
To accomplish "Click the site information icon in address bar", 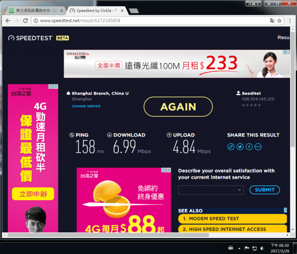I will tap(35, 21).
